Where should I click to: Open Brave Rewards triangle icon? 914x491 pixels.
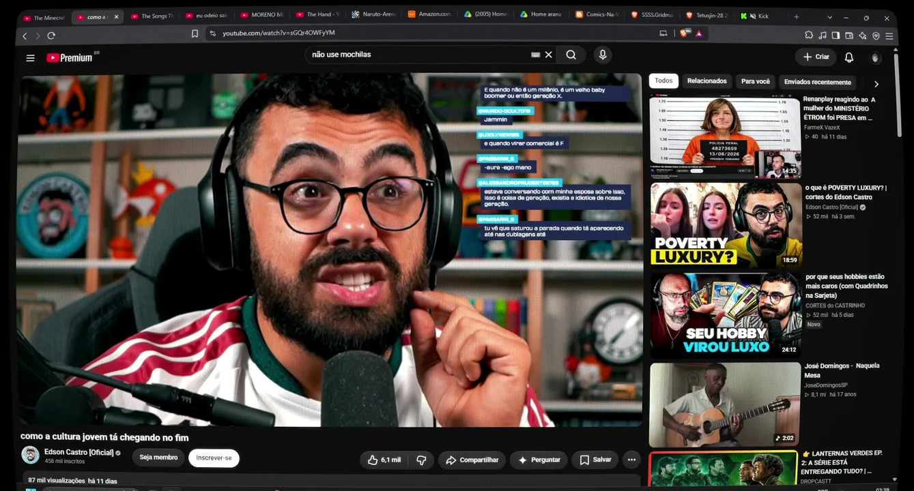[699, 33]
